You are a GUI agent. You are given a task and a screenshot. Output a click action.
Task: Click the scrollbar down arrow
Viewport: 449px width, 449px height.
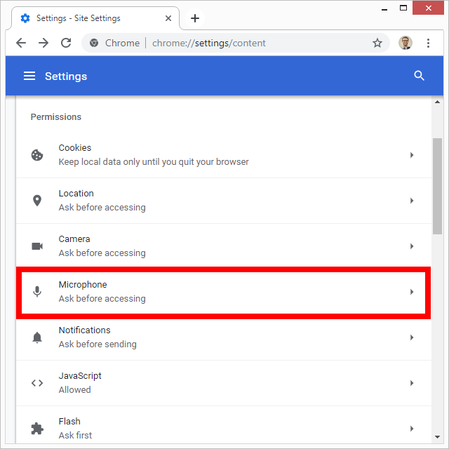437,436
